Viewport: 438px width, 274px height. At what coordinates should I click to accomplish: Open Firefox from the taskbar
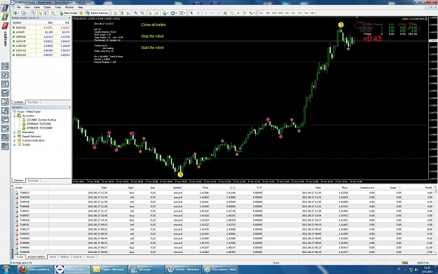(35, 270)
